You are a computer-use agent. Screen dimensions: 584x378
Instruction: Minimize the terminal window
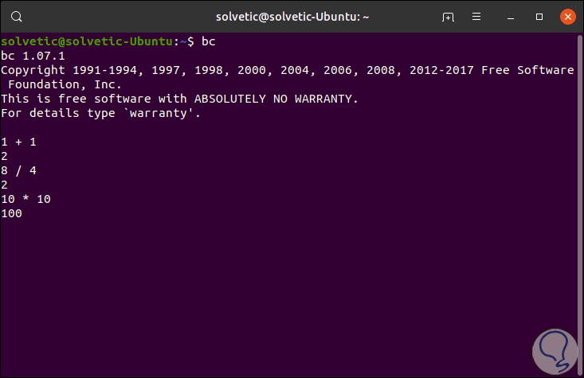(511, 18)
